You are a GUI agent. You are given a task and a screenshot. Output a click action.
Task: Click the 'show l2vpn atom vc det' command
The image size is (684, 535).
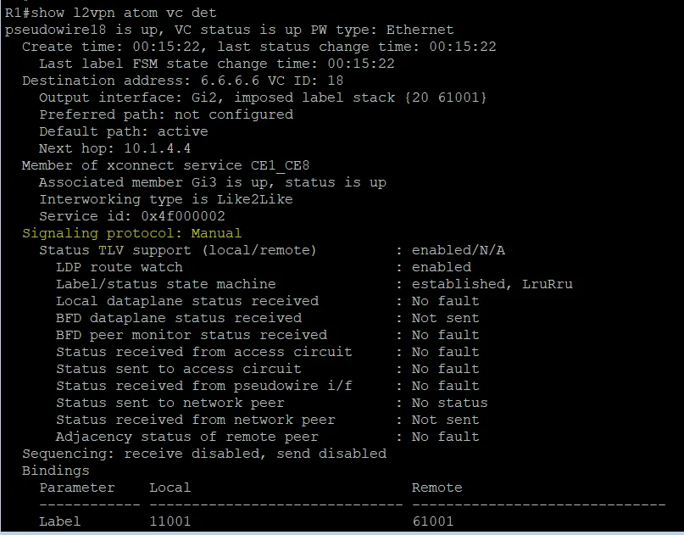[x=124, y=13]
